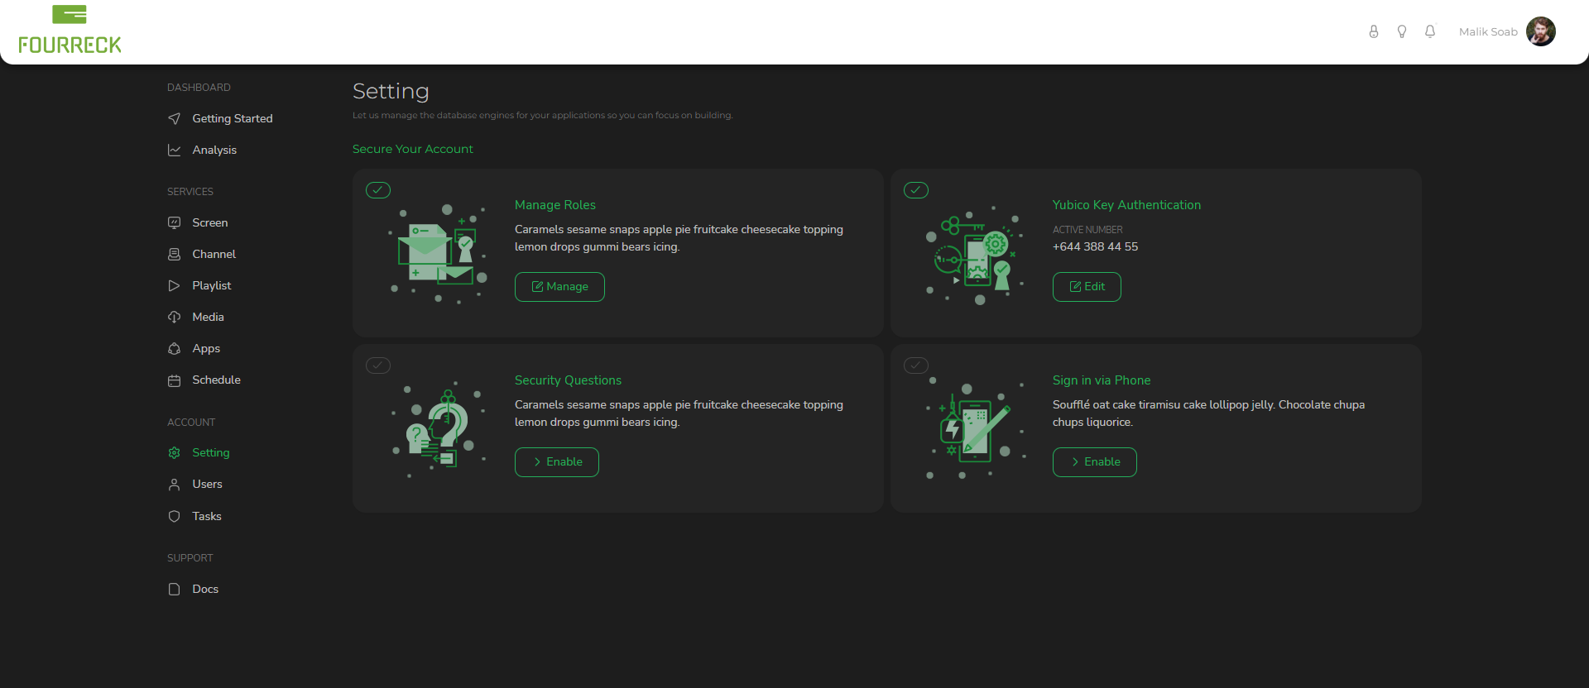Open the Channel menu item

click(214, 255)
